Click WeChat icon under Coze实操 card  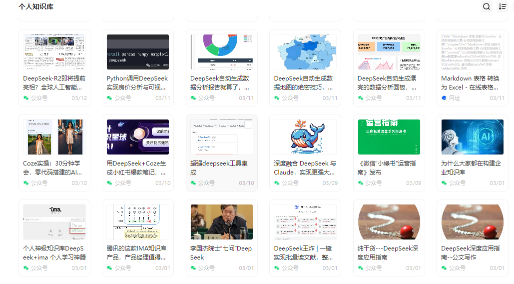pyautogui.click(x=26, y=182)
